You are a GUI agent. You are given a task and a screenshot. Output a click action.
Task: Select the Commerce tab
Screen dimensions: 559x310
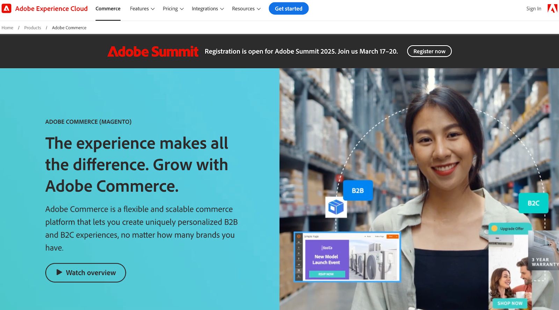click(108, 8)
